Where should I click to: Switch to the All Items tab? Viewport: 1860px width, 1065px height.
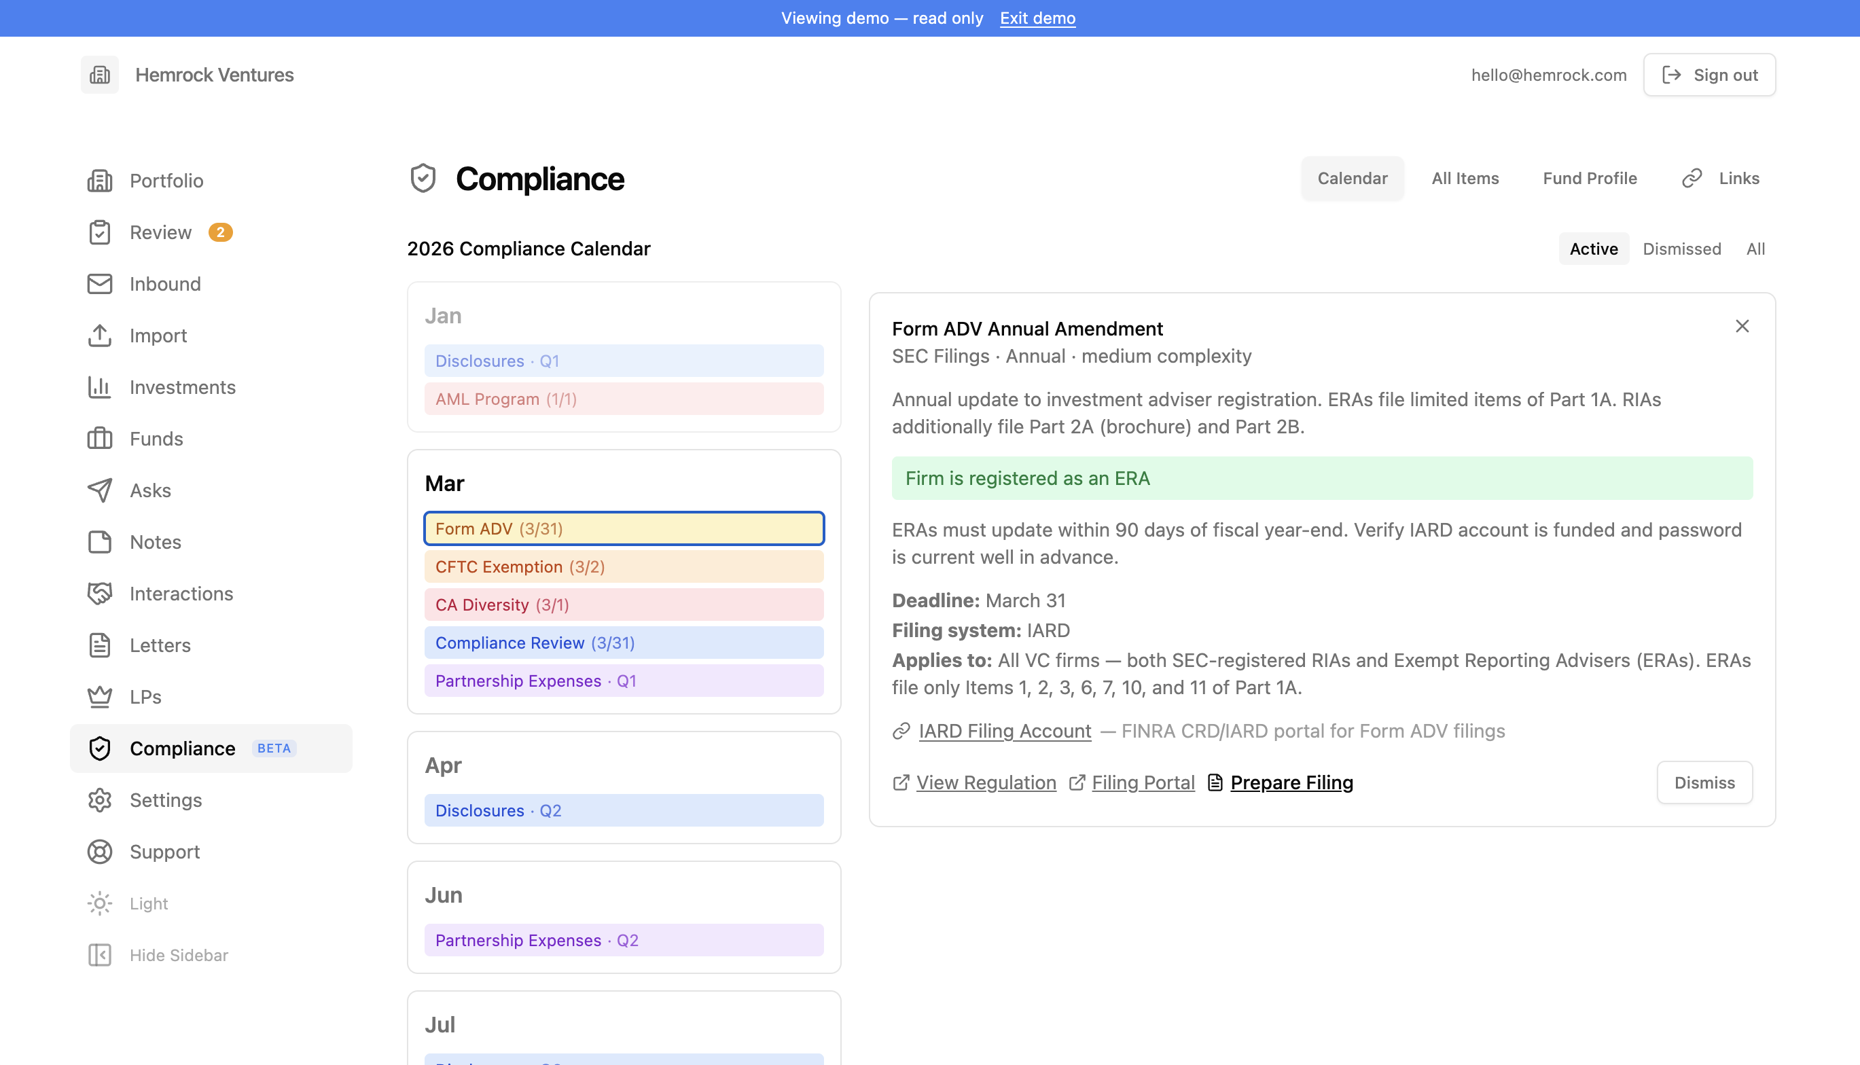point(1465,179)
